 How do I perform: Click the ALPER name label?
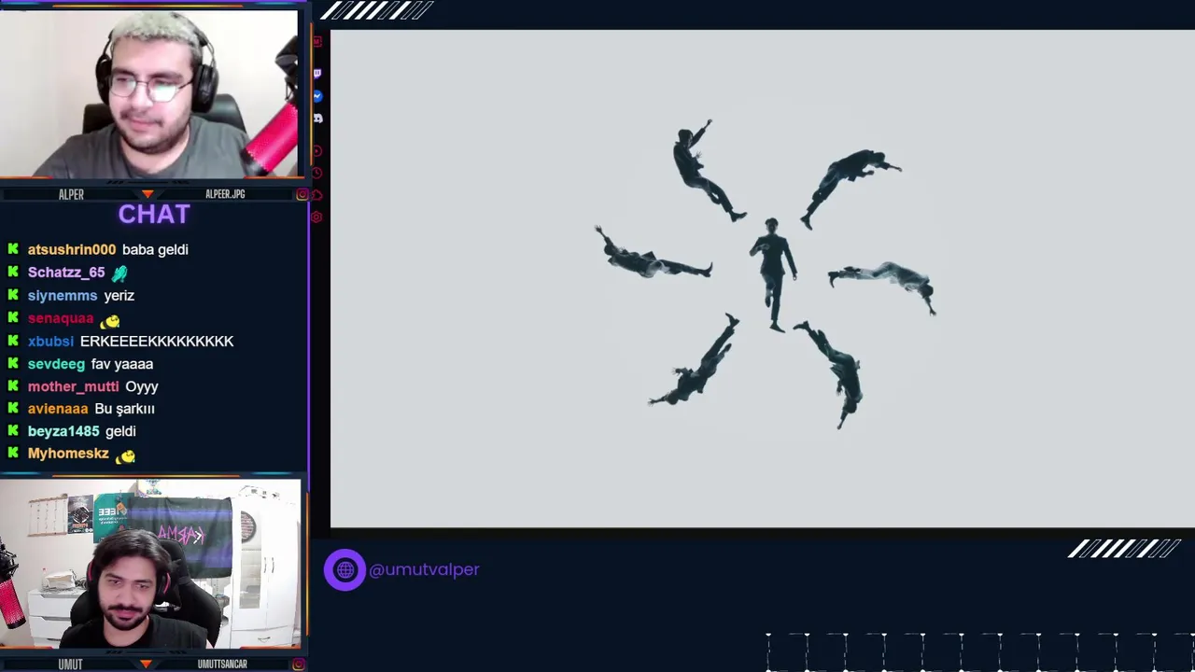coord(71,194)
